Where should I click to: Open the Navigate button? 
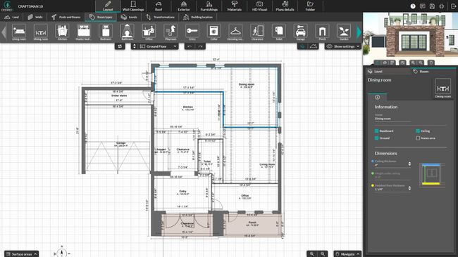pos(347,254)
